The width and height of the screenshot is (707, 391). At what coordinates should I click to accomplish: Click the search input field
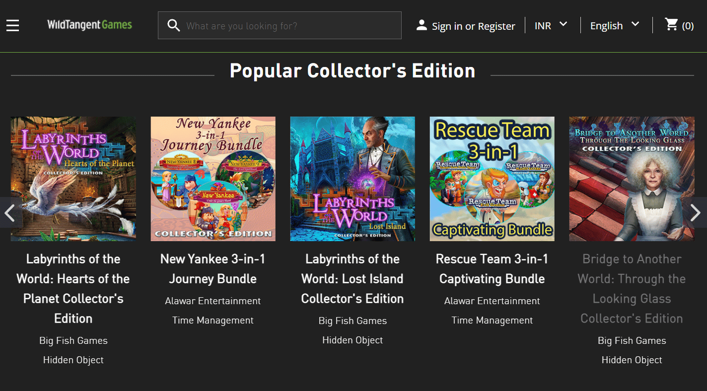(x=280, y=25)
